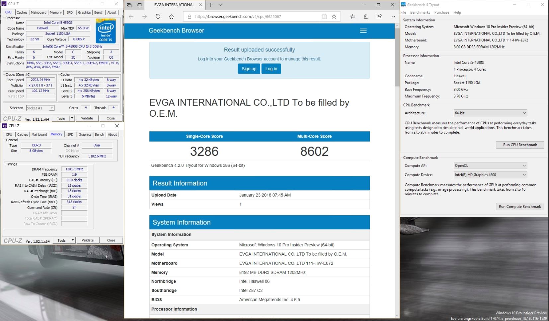Viewport: 549px width, 321px height.
Task: Open Compute Device dropdown
Action: (490, 175)
